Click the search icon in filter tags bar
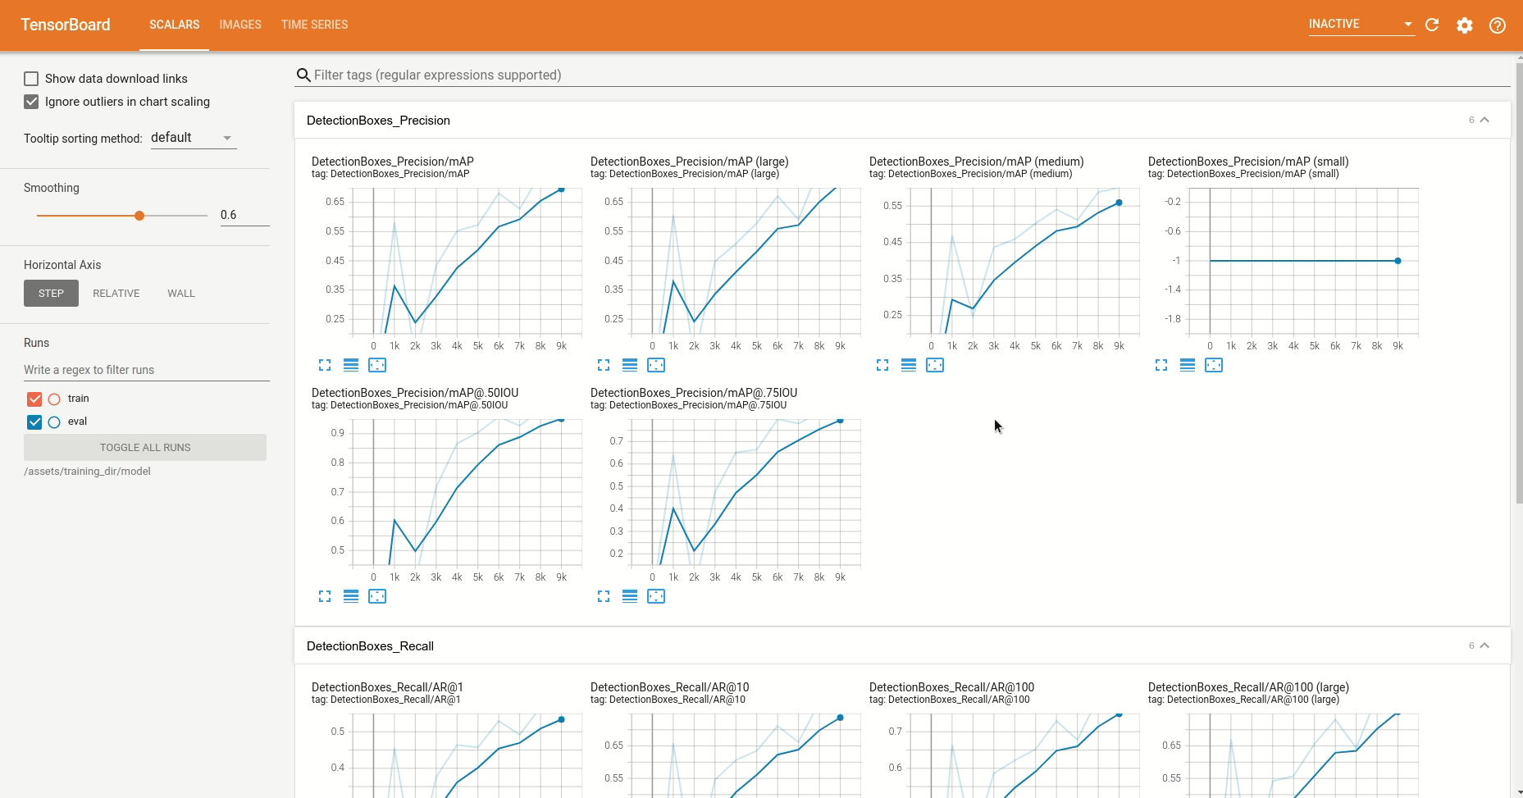The image size is (1523, 798). click(x=303, y=75)
